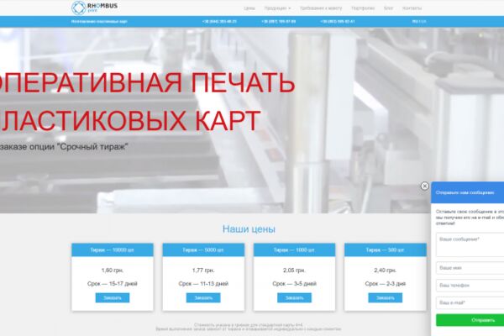
Task: Click Срок — 15-17 дней text
Action: 113,284
